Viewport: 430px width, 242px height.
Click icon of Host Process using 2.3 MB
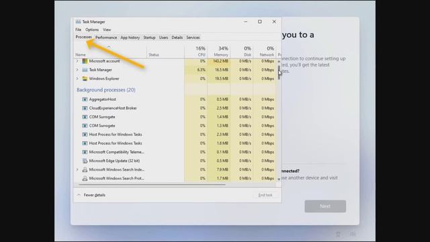[x=85, y=134]
